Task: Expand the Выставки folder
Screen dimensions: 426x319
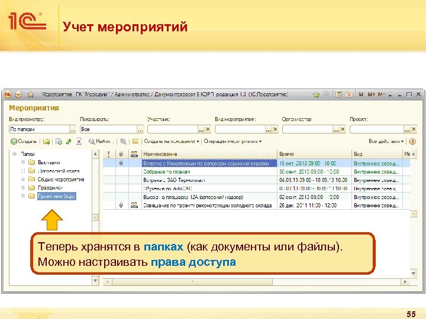Action: (23, 162)
